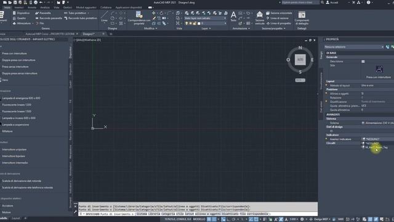The width and height of the screenshot is (394, 222).
Task: Click the Save icon in quick access toolbar
Action: tap(15, 2)
